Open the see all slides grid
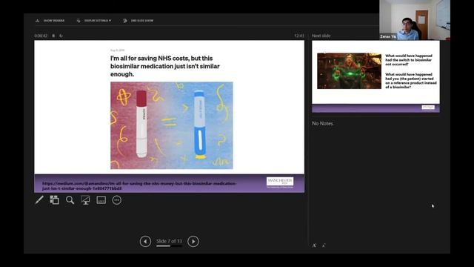The width and height of the screenshot is (474, 267). click(x=54, y=200)
